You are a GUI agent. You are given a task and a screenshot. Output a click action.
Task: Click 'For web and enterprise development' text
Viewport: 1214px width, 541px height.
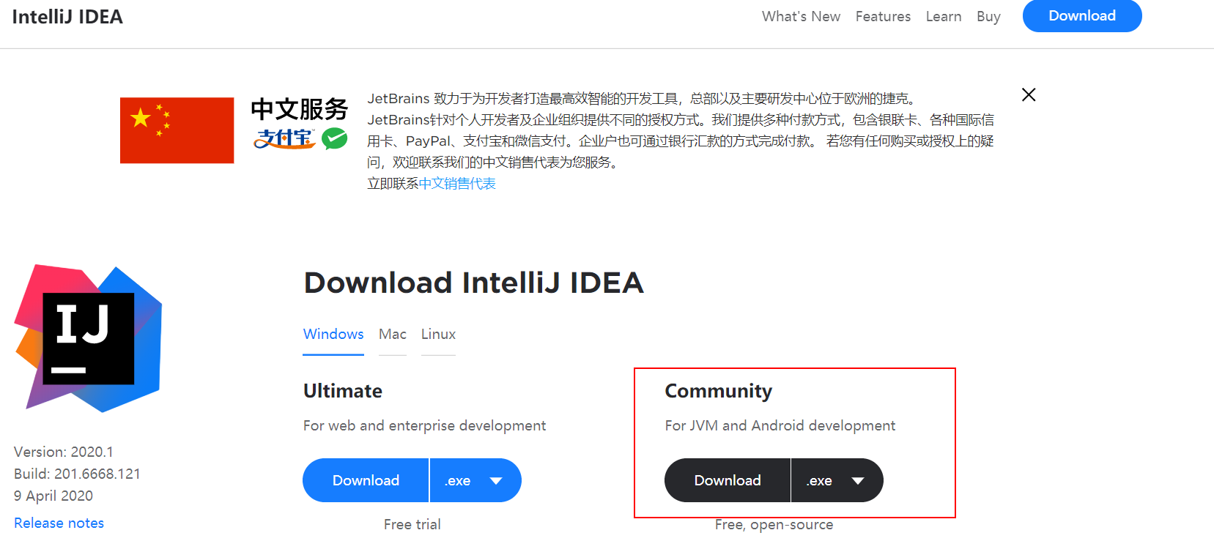click(424, 425)
